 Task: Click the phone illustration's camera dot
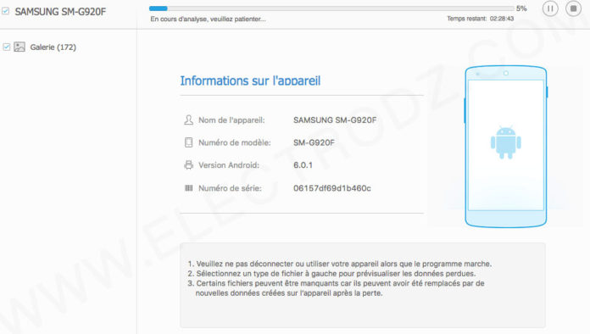tap(506, 74)
